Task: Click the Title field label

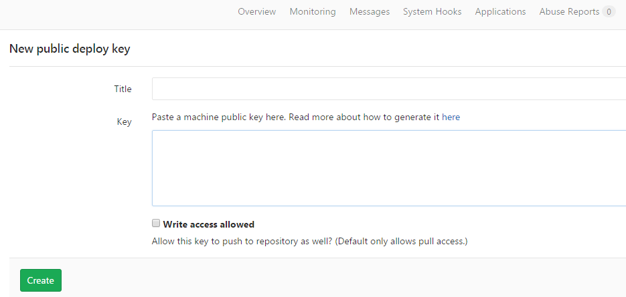Action: coord(123,89)
